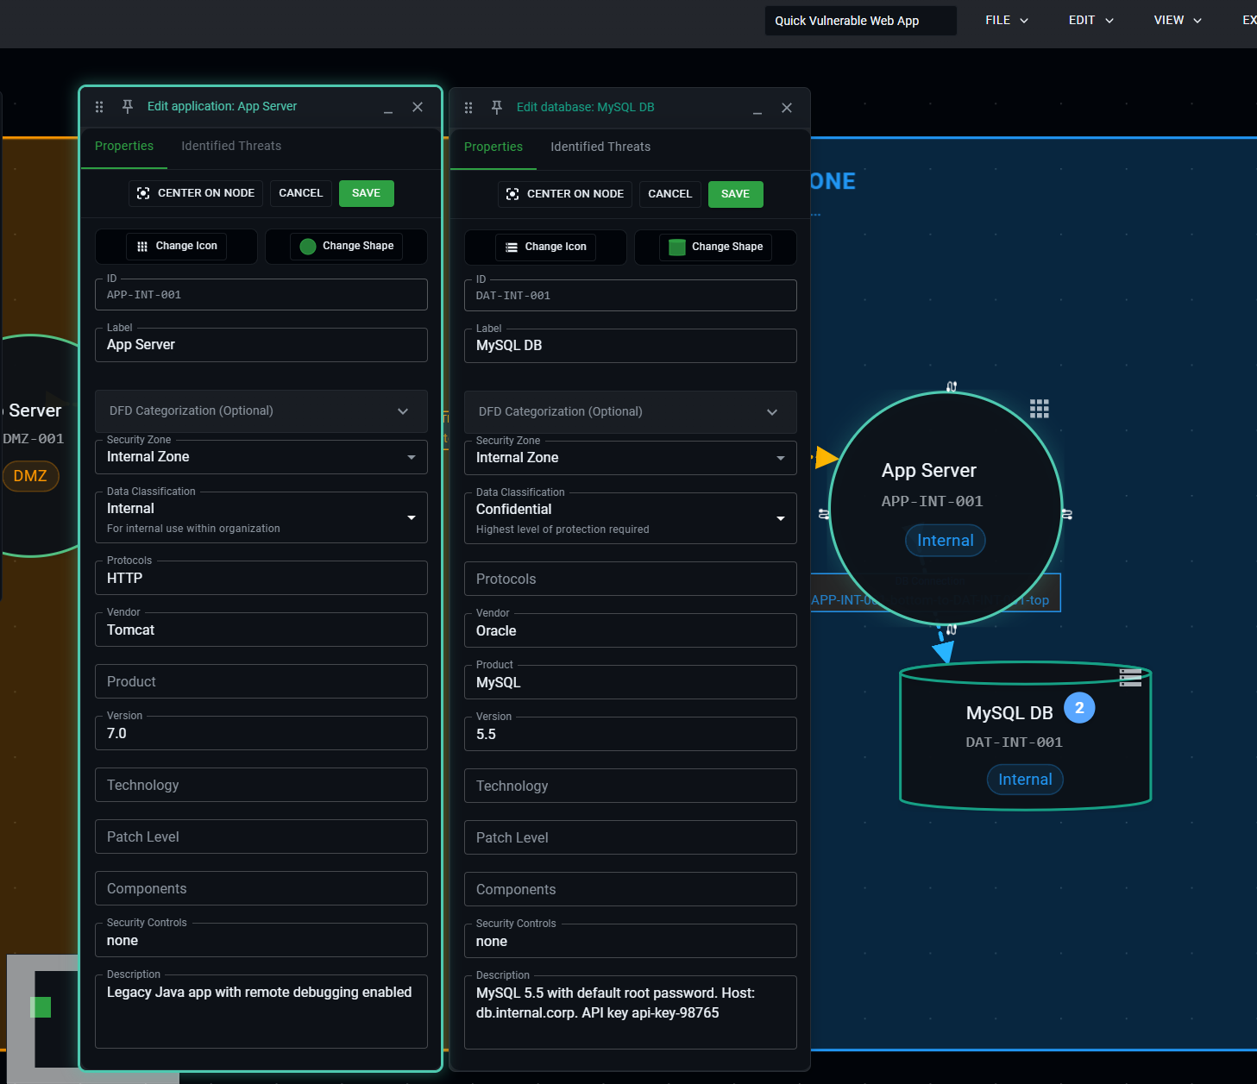This screenshot has height=1084, width=1257.
Task: Open the Security Zone dropdown for MySQL DB
Action: click(781, 458)
